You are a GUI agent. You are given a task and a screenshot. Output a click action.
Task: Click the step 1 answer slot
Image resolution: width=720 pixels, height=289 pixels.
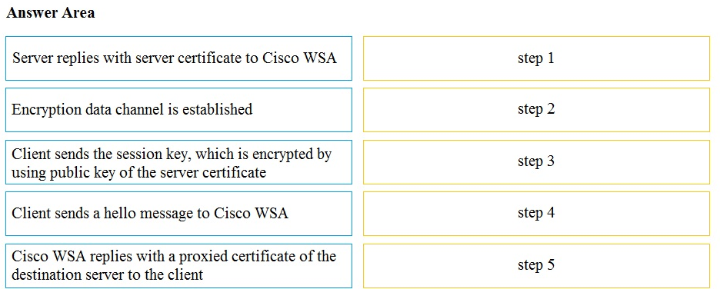click(x=536, y=58)
